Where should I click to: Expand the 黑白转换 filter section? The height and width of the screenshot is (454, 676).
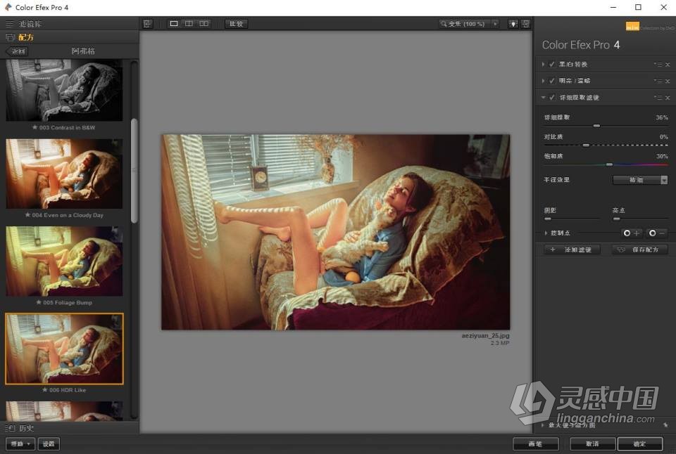pyautogui.click(x=543, y=65)
